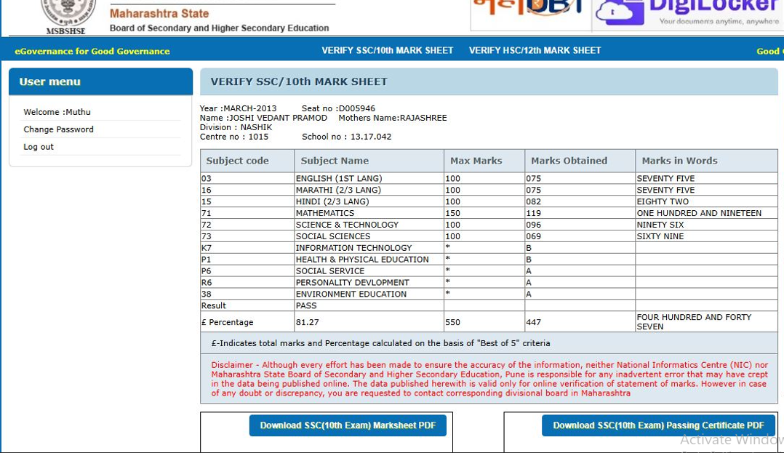Click the 81.27 percentage value cell
The height and width of the screenshot is (453, 784).
[308, 322]
